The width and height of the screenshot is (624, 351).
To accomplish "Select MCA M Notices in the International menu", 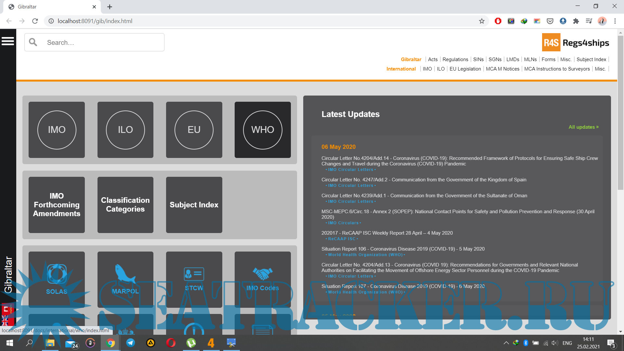I will click(x=502, y=69).
